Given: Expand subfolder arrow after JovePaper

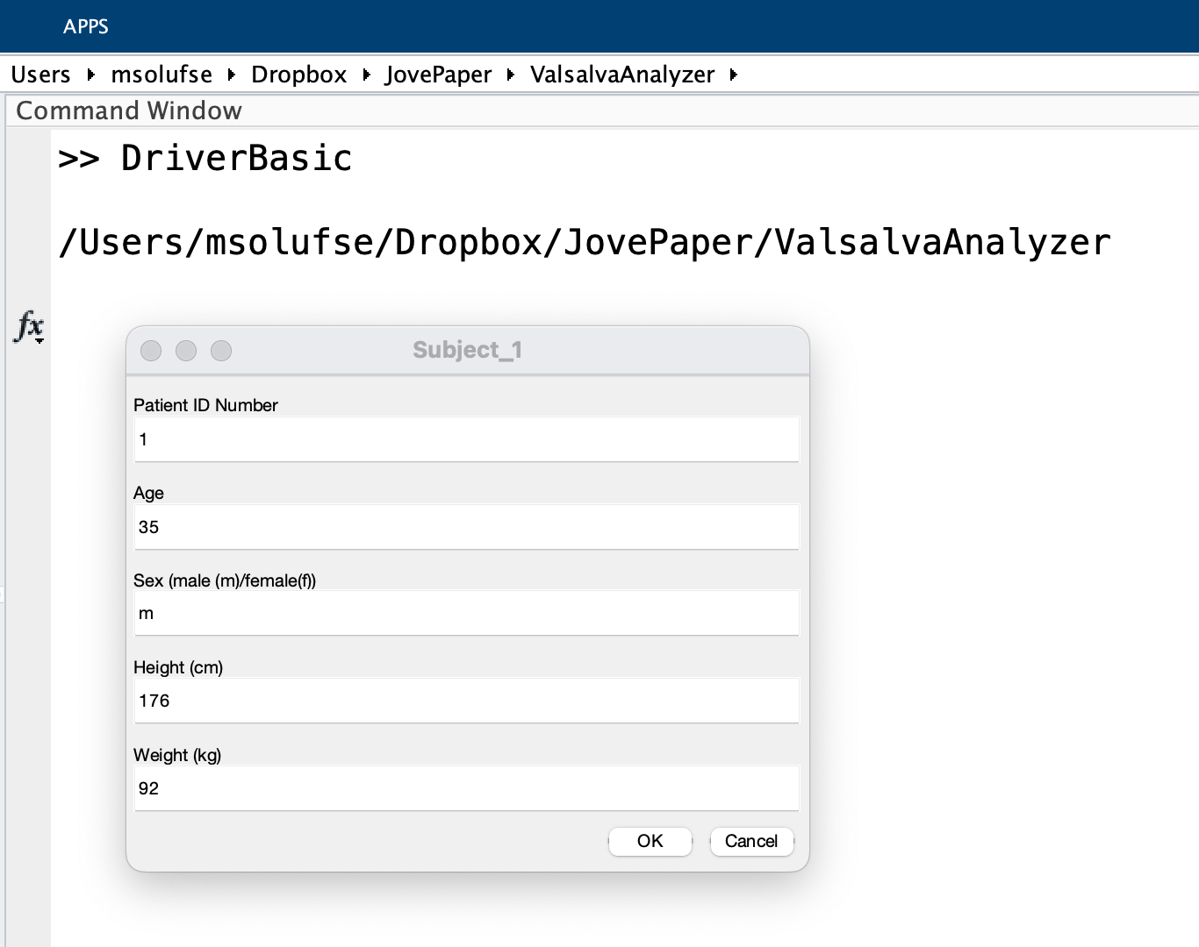Looking at the screenshot, I should tap(511, 75).
